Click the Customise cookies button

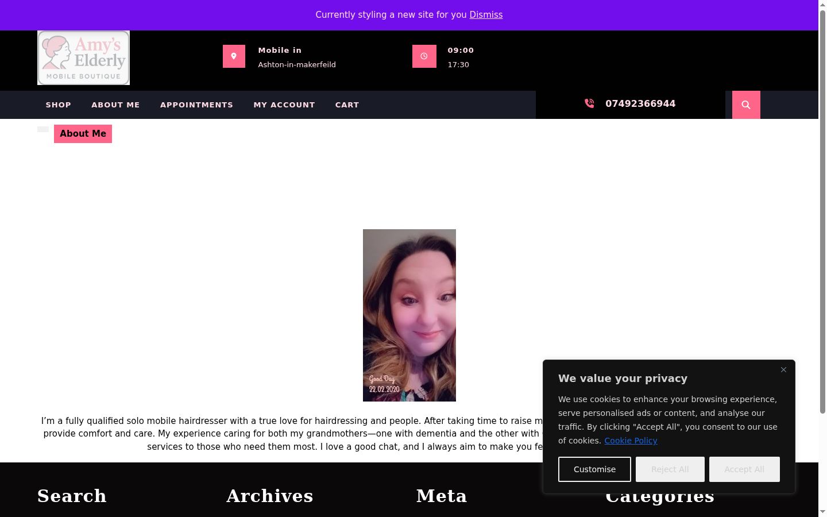[x=594, y=469]
